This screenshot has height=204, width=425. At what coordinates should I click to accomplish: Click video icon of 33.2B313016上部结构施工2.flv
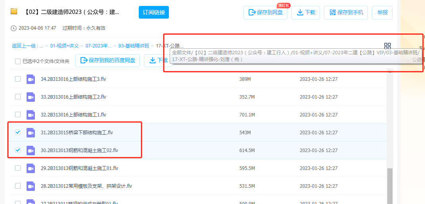tap(31, 97)
